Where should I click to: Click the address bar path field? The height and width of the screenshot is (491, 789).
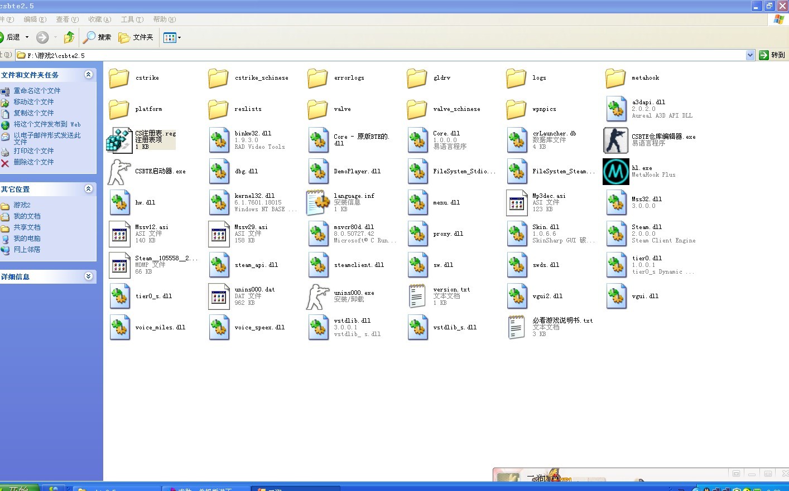pos(385,55)
